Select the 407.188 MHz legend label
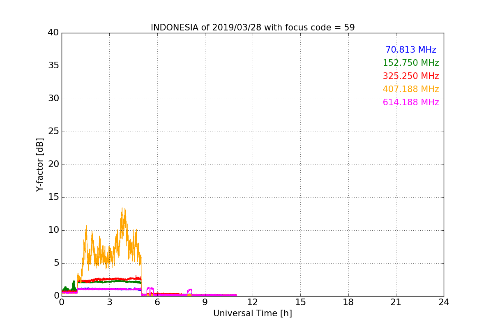Screen dimensions: 493x329 pyautogui.click(x=411, y=89)
